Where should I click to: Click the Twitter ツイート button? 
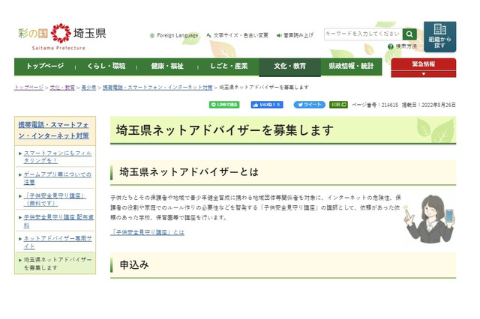[x=310, y=105]
